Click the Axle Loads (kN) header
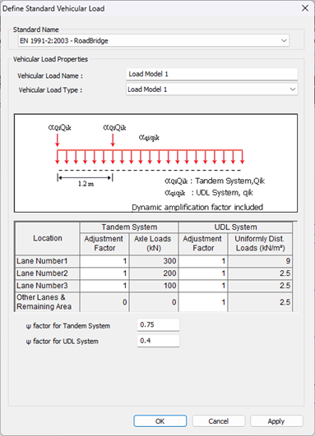315x436 pixels. pyautogui.click(x=154, y=243)
